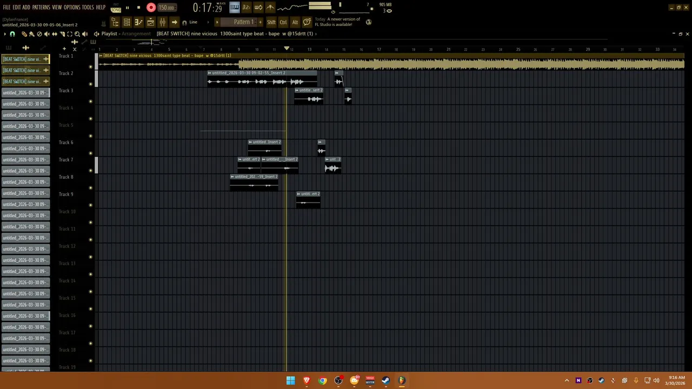The height and width of the screenshot is (389, 692).
Task: Toggle the metronome blend button
Action: point(270,8)
